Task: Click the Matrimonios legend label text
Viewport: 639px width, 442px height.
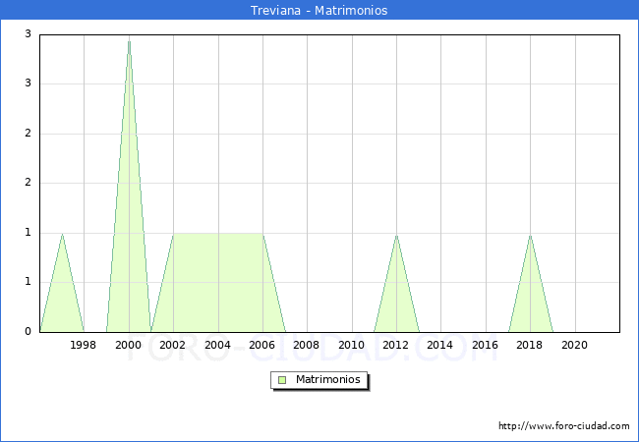Action: tap(328, 380)
